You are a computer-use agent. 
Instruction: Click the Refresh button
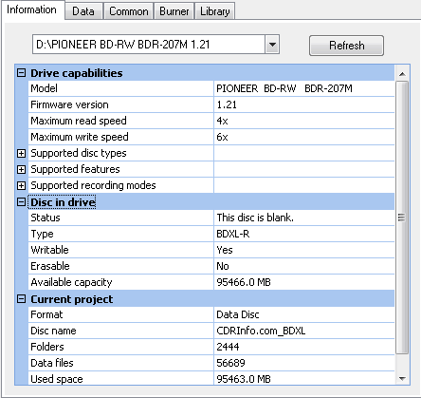tap(346, 46)
